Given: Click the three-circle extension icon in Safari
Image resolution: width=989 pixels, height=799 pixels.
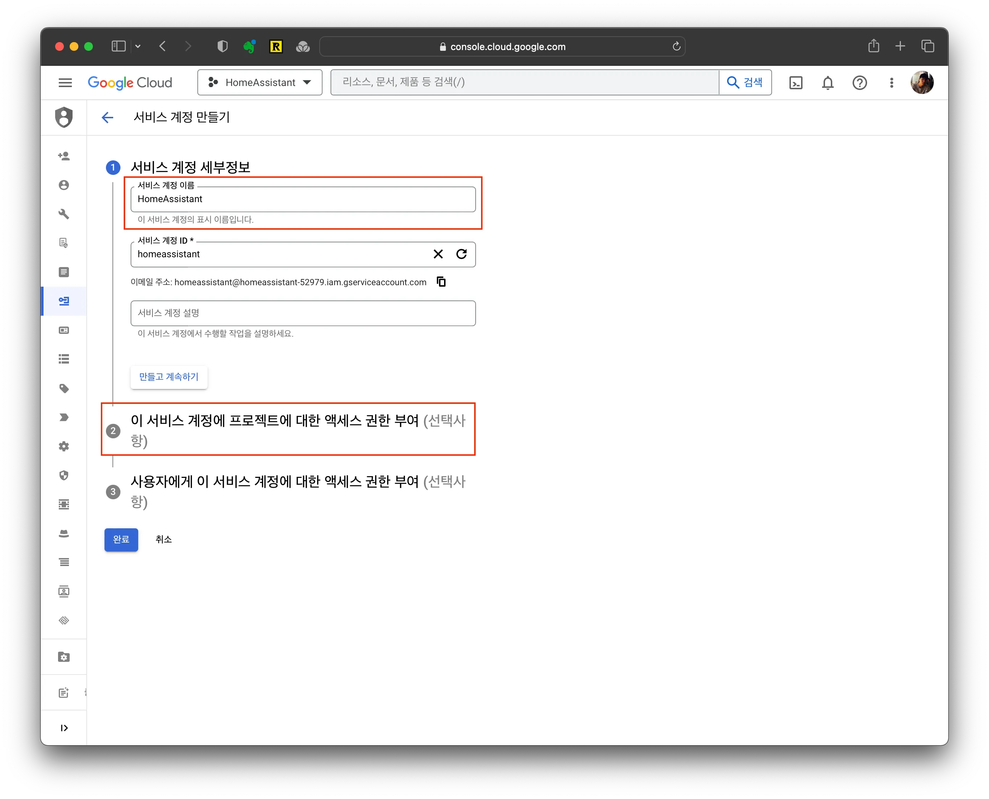Looking at the screenshot, I should click(303, 46).
